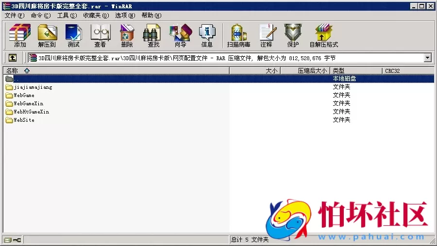Viewport: 437px width, 246px height.
Task: Click 文件夹 type of jiajiamajiang row
Action: 341,87
